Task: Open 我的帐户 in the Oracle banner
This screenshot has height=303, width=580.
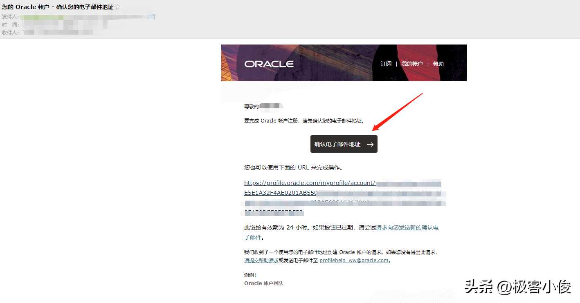Action: [412, 64]
